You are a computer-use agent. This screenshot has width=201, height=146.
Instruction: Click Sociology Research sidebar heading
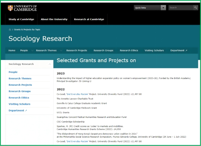[x=21, y=64]
